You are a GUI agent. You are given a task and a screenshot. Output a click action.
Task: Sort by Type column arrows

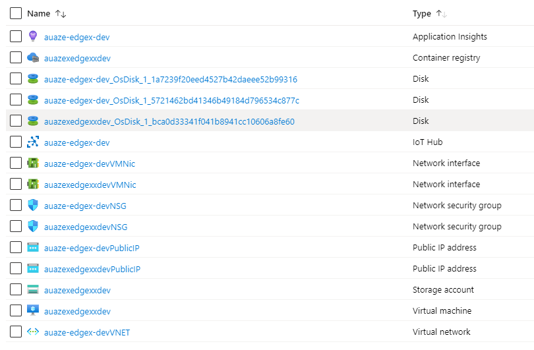[x=442, y=14]
